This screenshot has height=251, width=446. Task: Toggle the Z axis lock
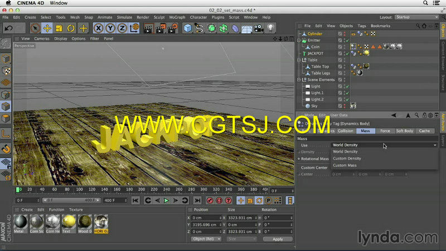tap(122, 28)
